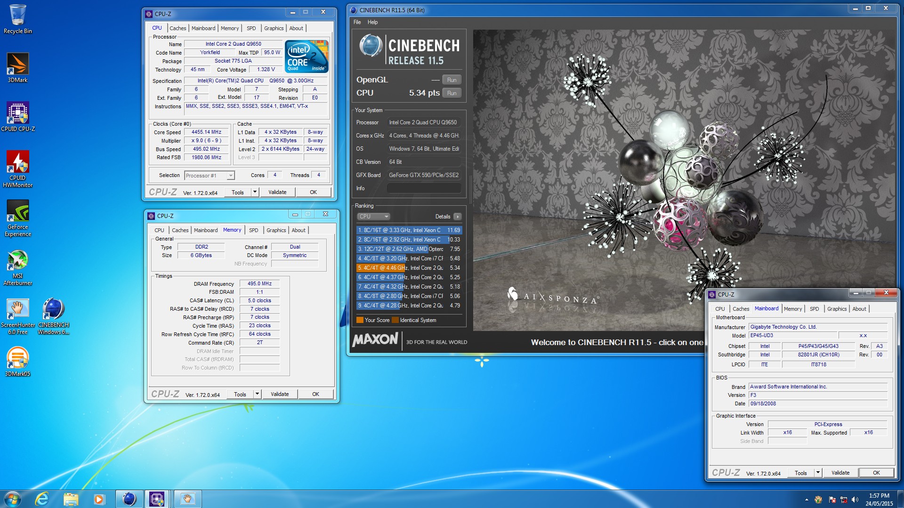Click the Intel Core 2 Quad logo

[x=307, y=56]
